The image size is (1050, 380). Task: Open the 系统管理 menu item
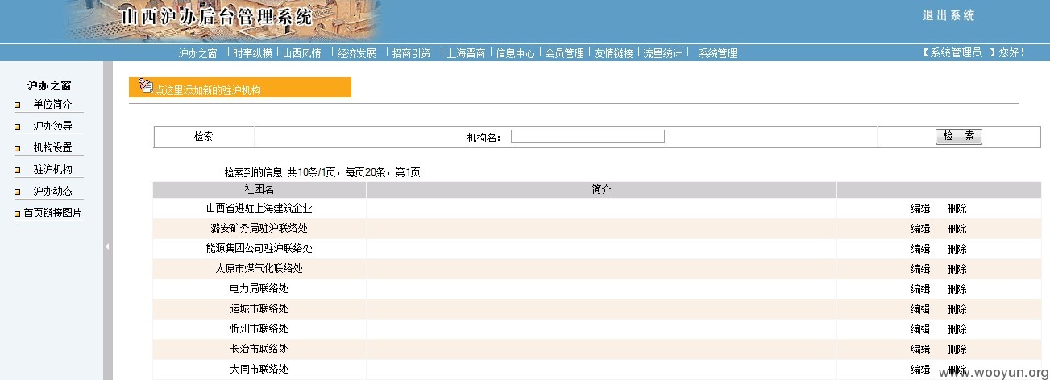(717, 54)
